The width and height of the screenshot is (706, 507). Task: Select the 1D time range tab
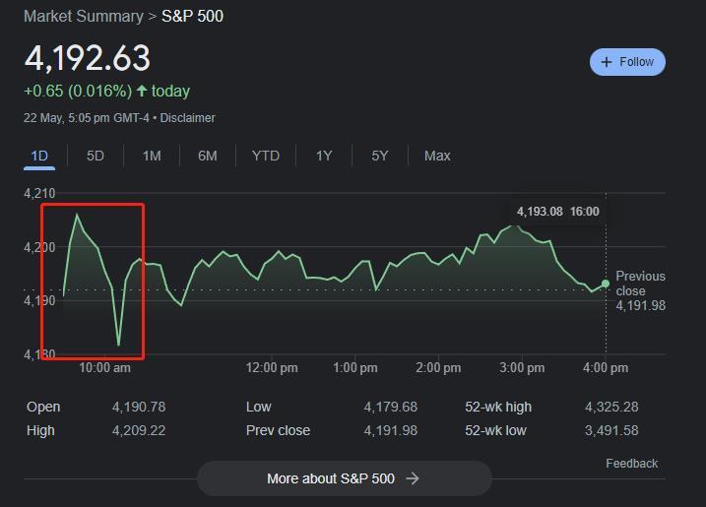click(x=39, y=156)
